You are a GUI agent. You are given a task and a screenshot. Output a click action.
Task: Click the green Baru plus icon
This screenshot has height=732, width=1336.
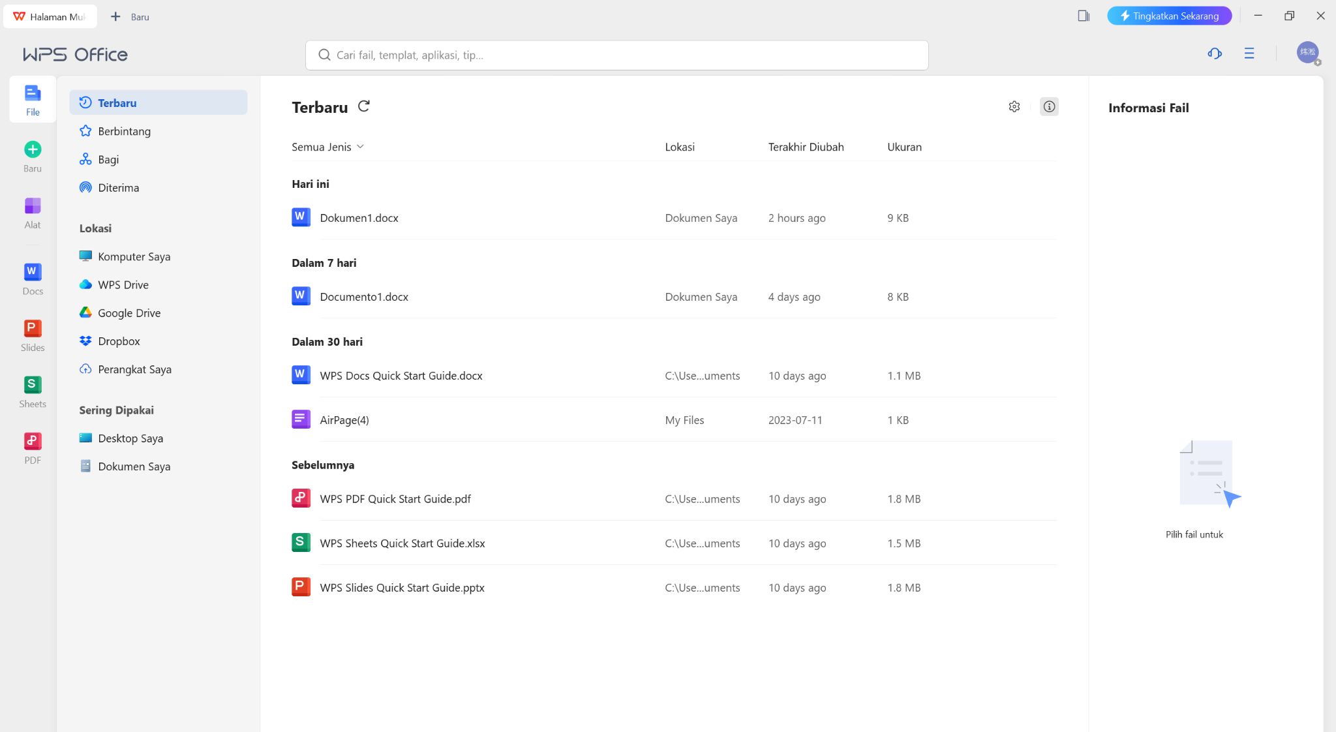33,149
